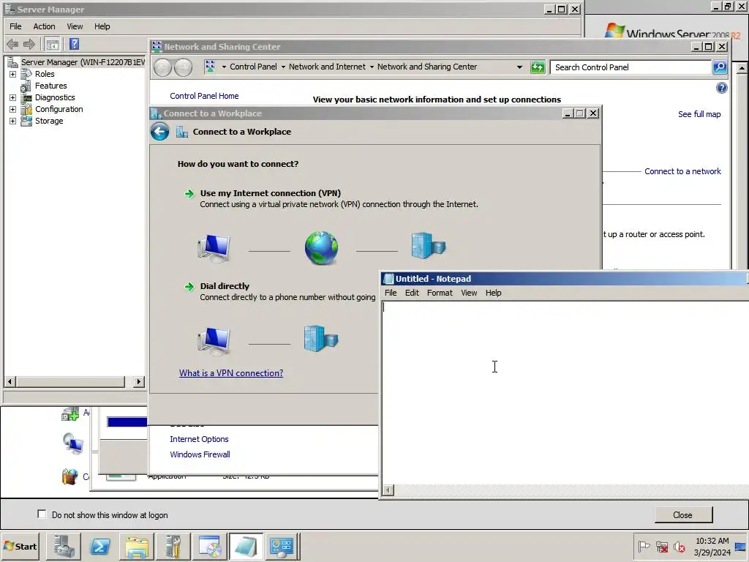Image resolution: width=749 pixels, height=562 pixels.
Task: Click the Configuration icon in the tree
Action: tap(26, 110)
